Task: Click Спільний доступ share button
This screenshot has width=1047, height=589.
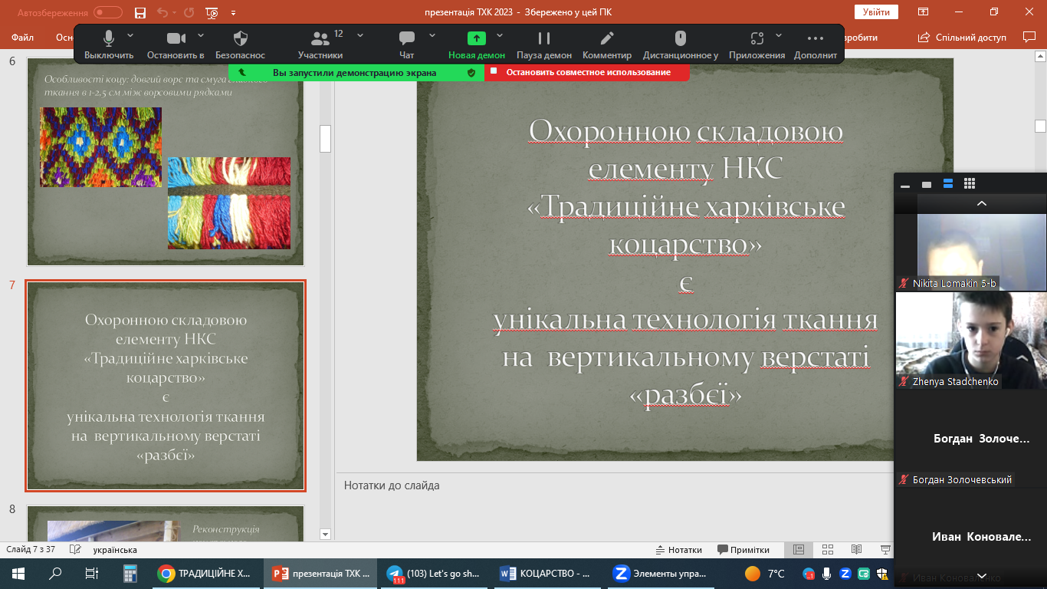Action: [962, 37]
